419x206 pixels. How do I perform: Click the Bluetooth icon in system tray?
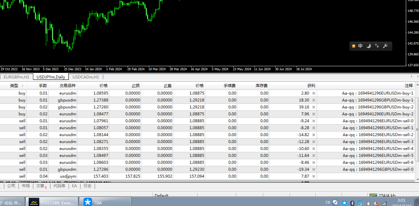pos(352,202)
